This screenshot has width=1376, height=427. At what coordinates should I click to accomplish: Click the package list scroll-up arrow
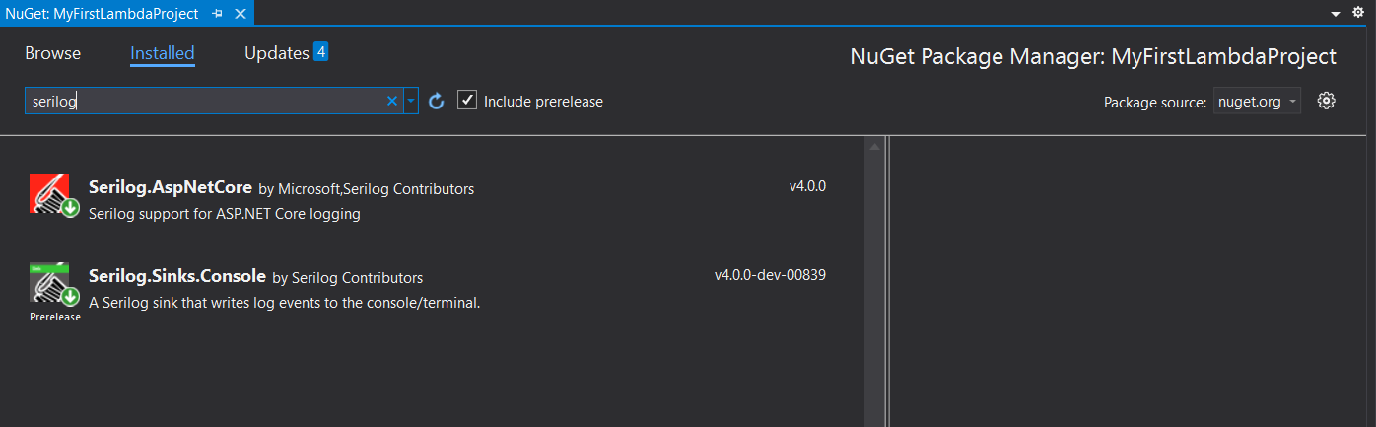coord(873,147)
